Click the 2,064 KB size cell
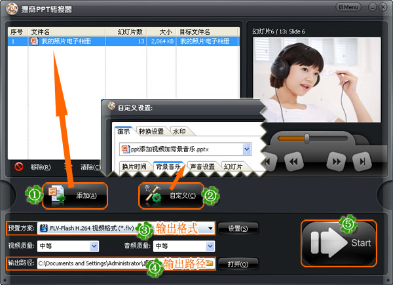Image resolution: width=393 pixels, height=285 pixels. 162,41
